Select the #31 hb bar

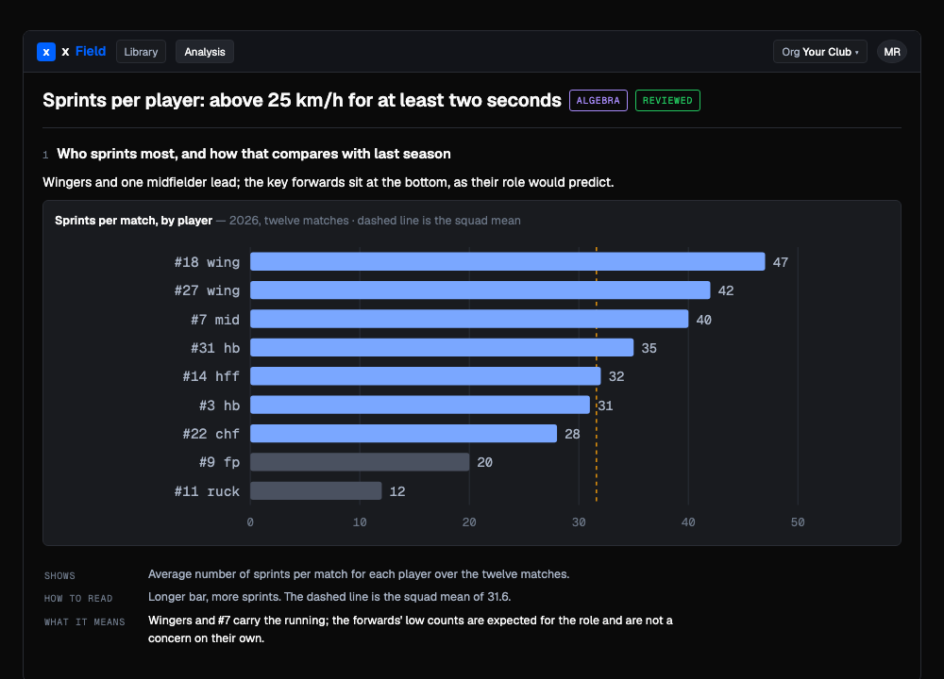442,348
